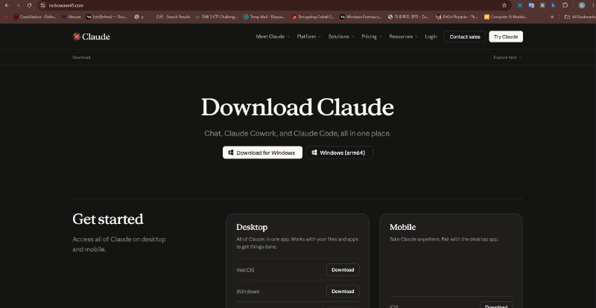The image size is (596, 308).
Task: Open the Korean download center bookmark
Action: (409, 16)
